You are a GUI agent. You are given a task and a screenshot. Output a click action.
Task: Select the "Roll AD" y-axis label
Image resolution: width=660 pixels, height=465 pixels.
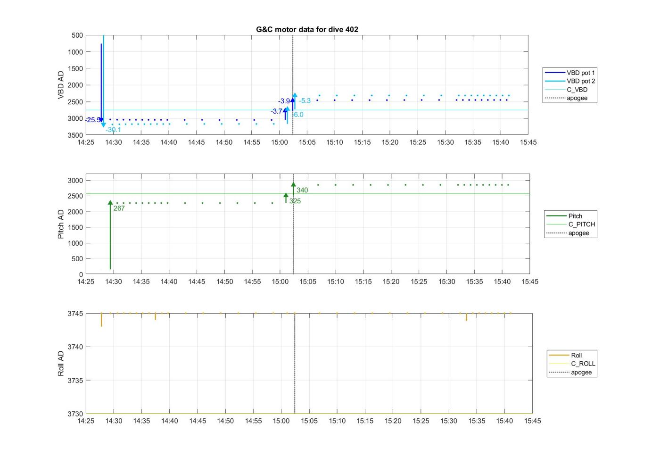pyautogui.click(x=61, y=364)
